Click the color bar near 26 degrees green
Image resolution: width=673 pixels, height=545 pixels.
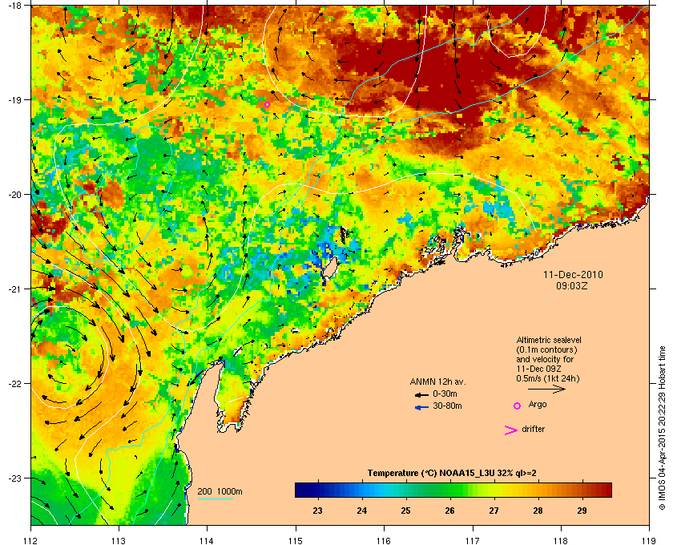pyautogui.click(x=449, y=490)
